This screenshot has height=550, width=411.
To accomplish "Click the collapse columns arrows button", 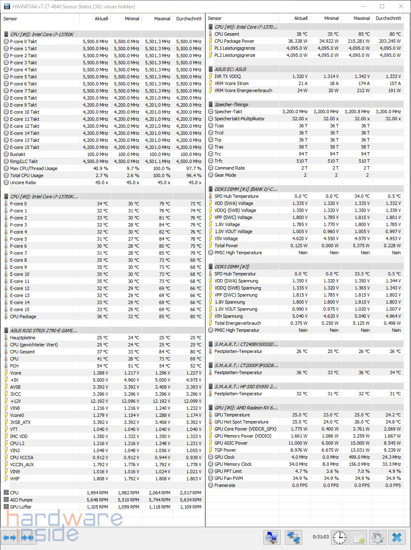I will coord(28,538).
